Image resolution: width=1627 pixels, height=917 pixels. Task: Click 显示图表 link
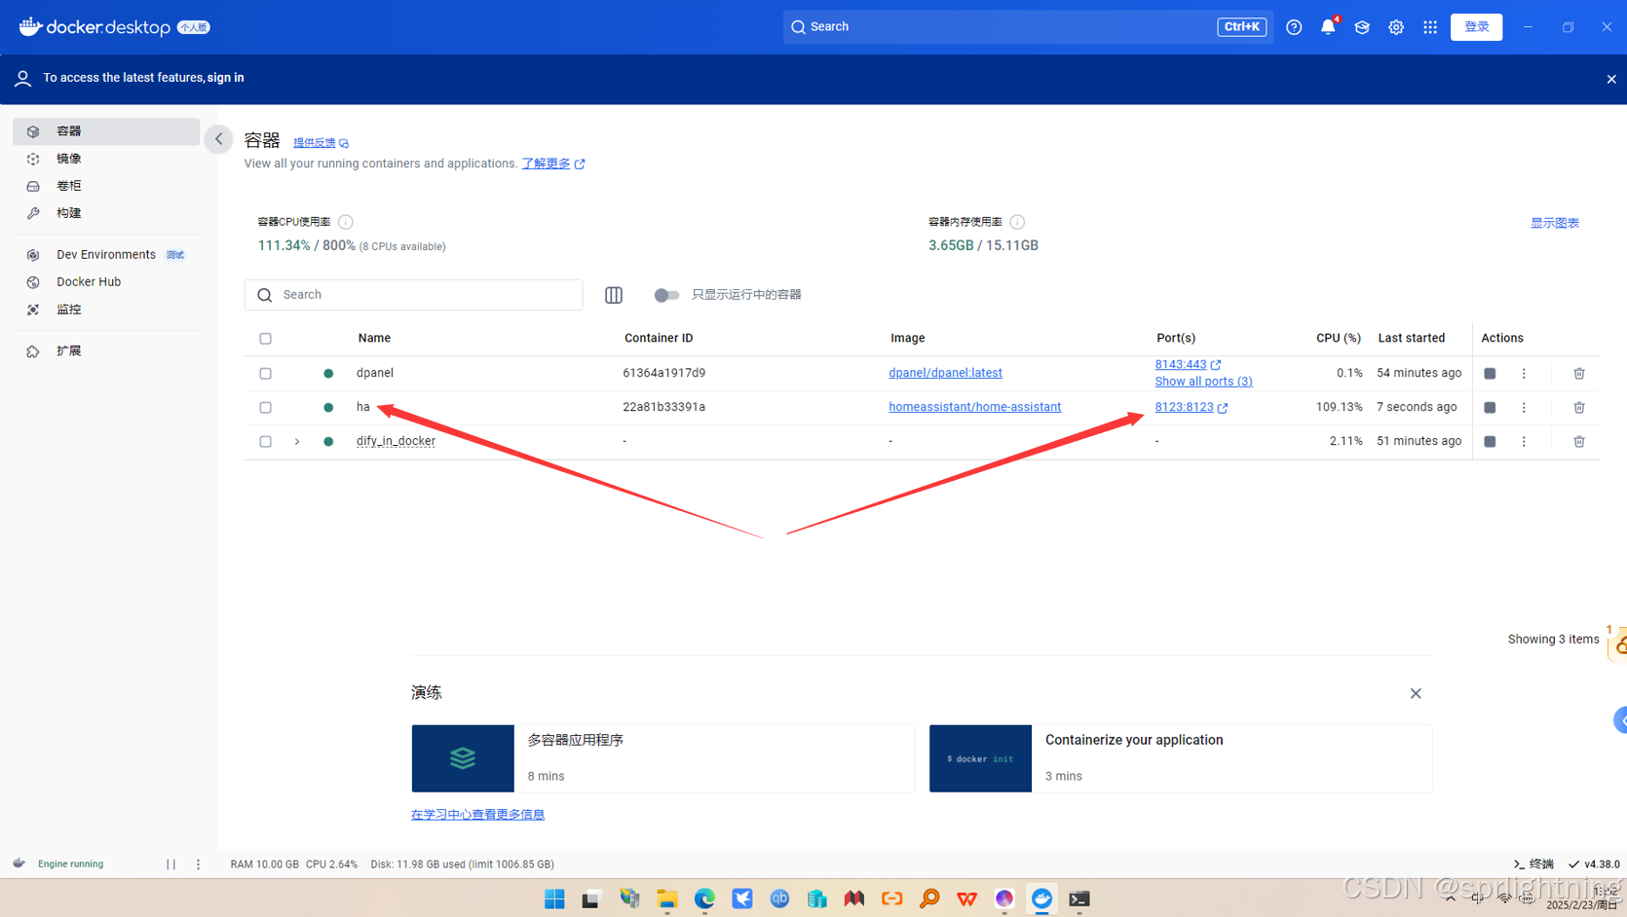click(1555, 223)
